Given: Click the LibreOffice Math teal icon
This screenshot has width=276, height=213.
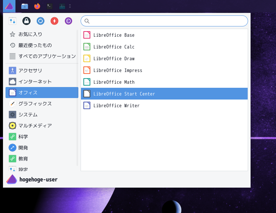Looking at the screenshot, I should (x=87, y=82).
